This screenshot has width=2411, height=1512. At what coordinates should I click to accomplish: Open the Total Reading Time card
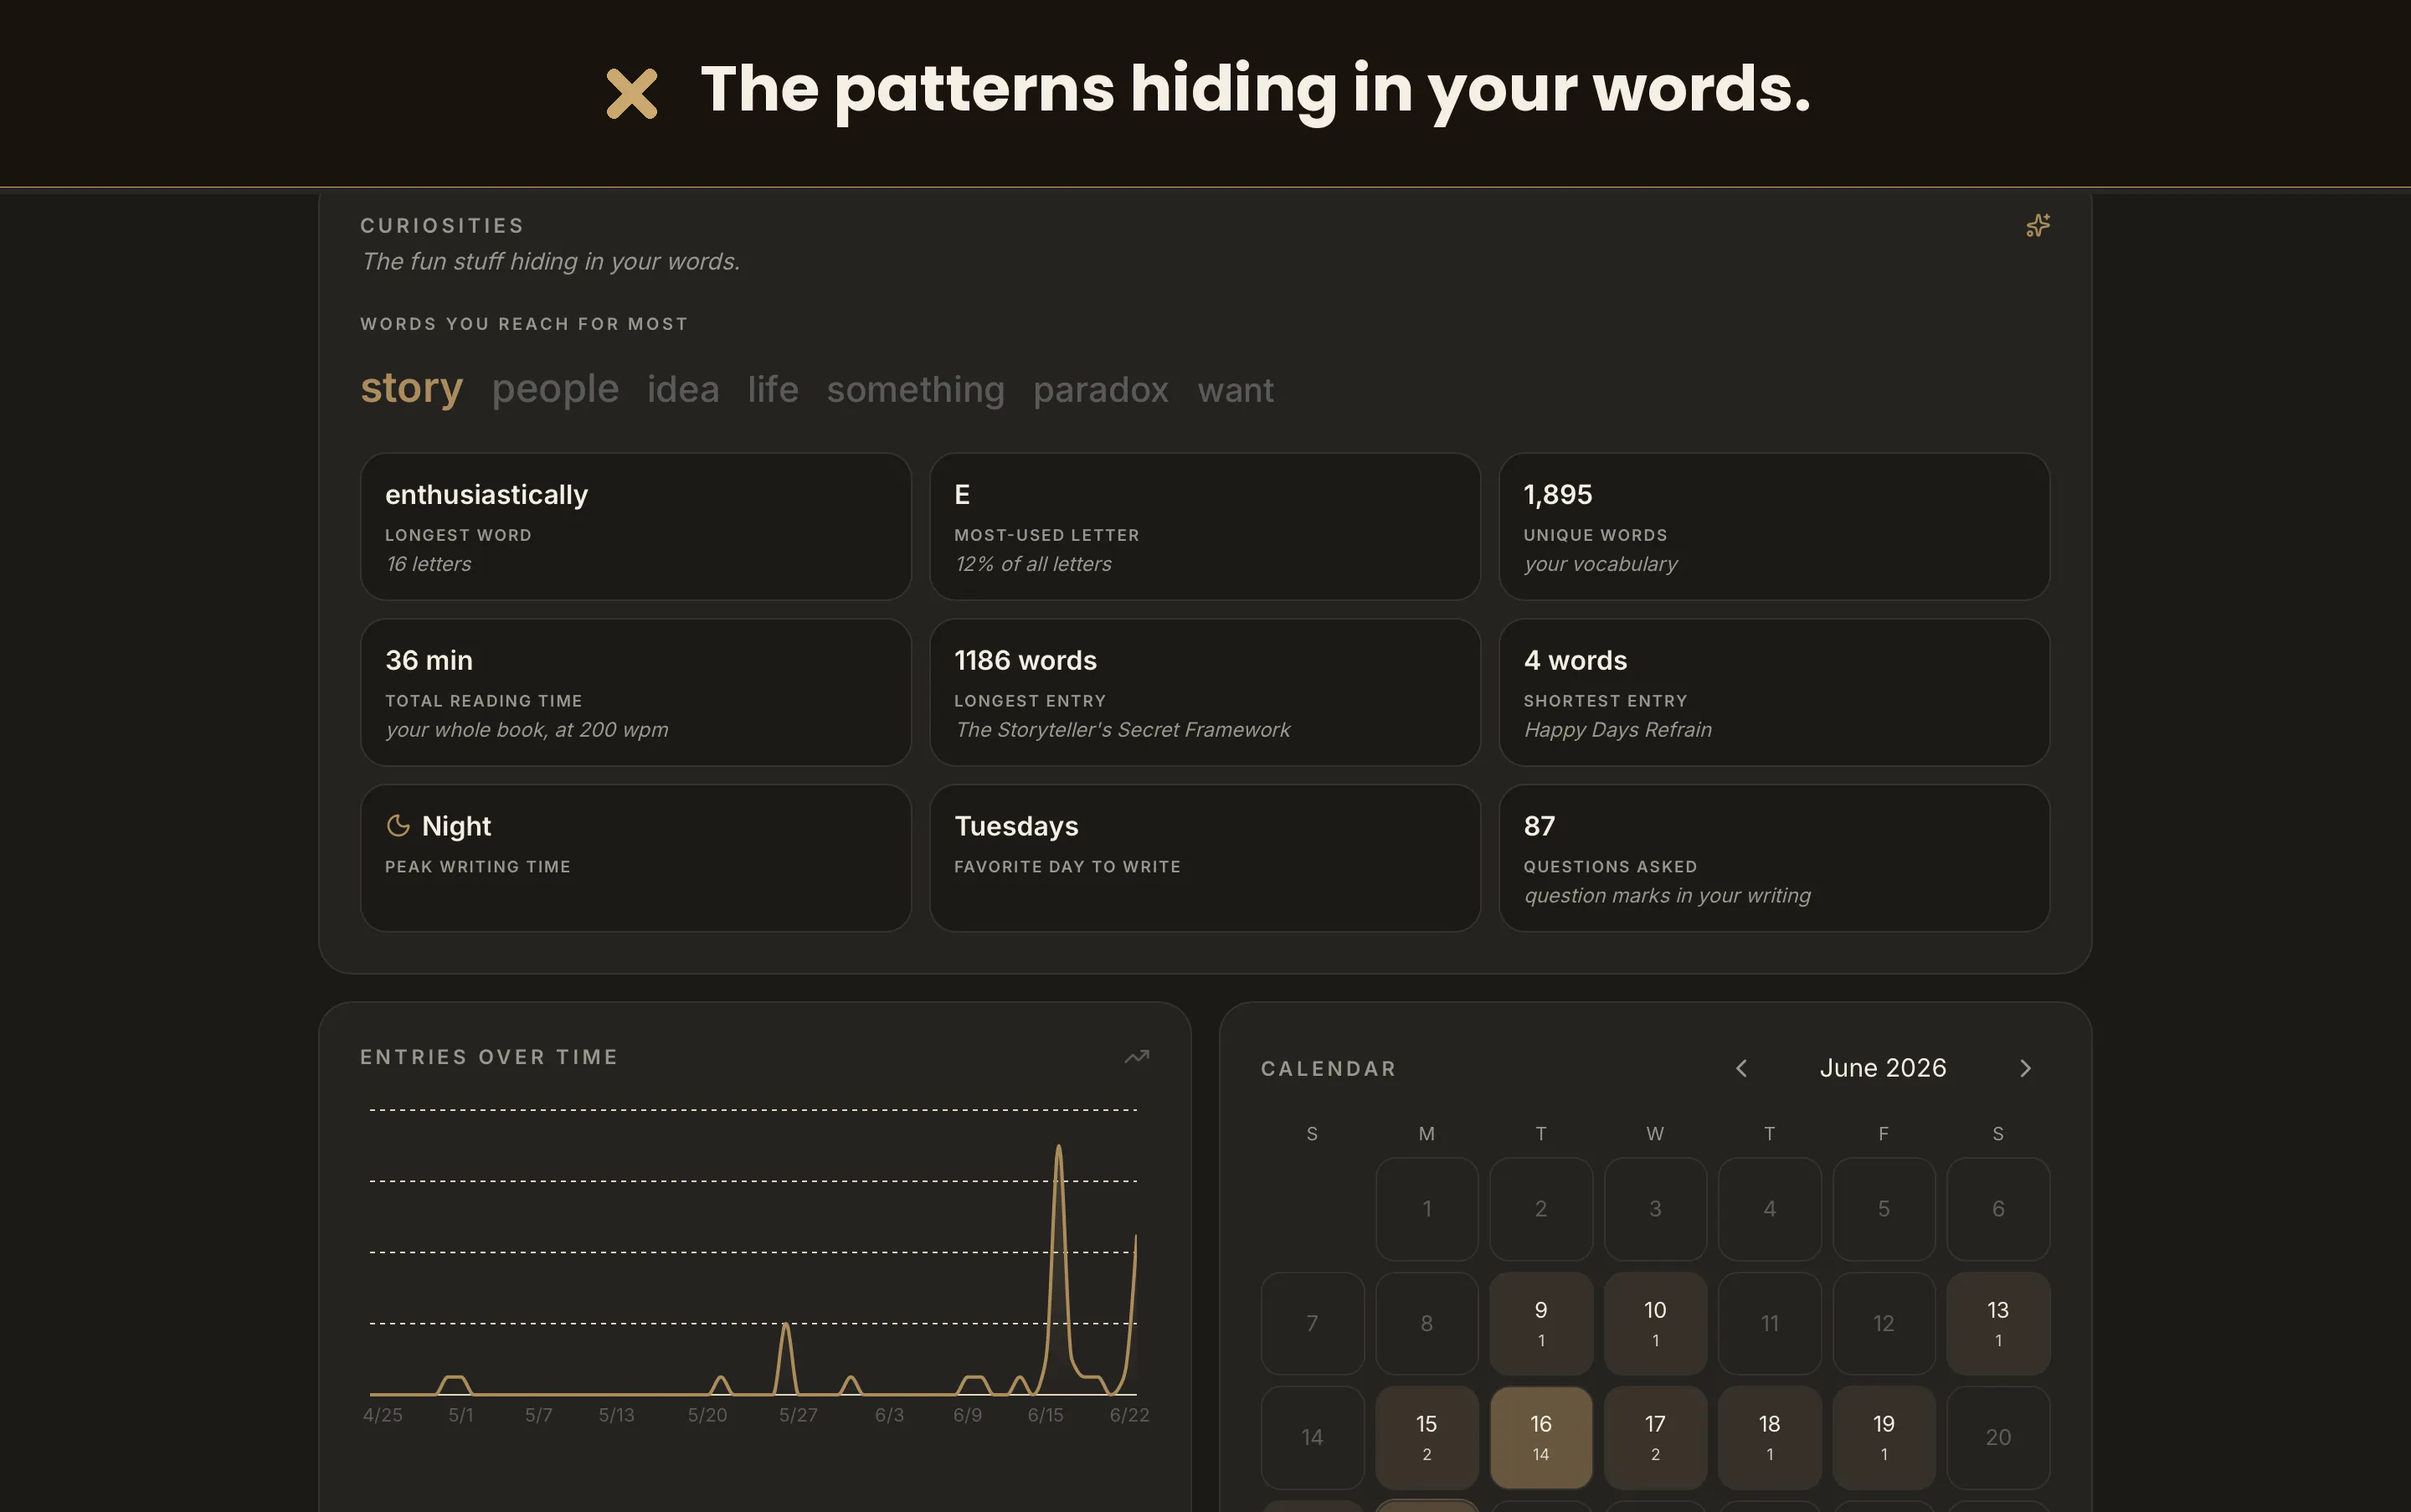[635, 692]
